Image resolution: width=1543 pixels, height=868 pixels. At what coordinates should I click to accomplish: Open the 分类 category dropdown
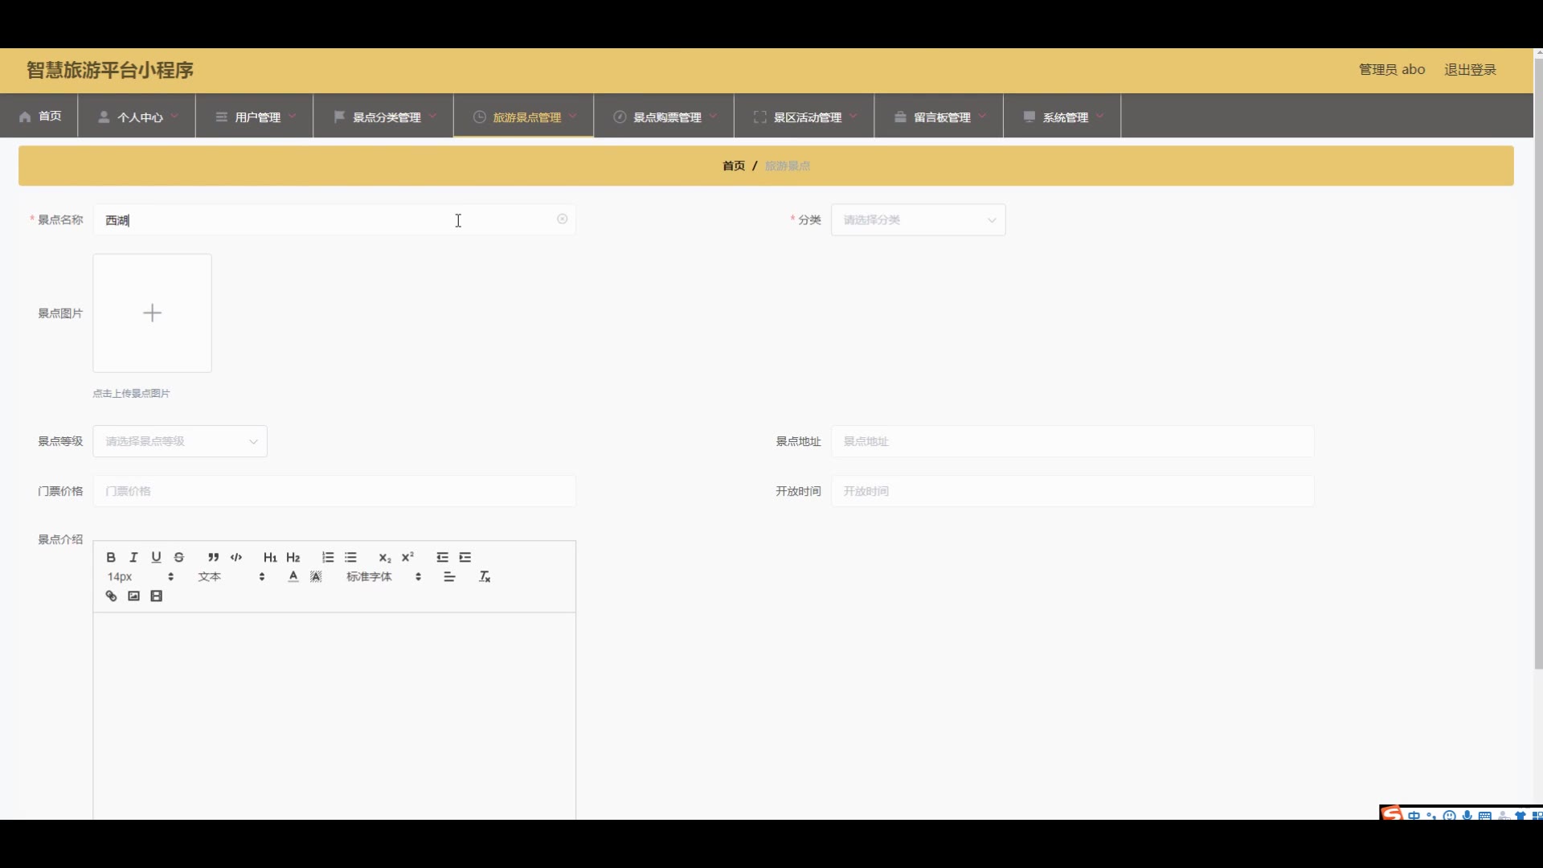pyautogui.click(x=918, y=220)
